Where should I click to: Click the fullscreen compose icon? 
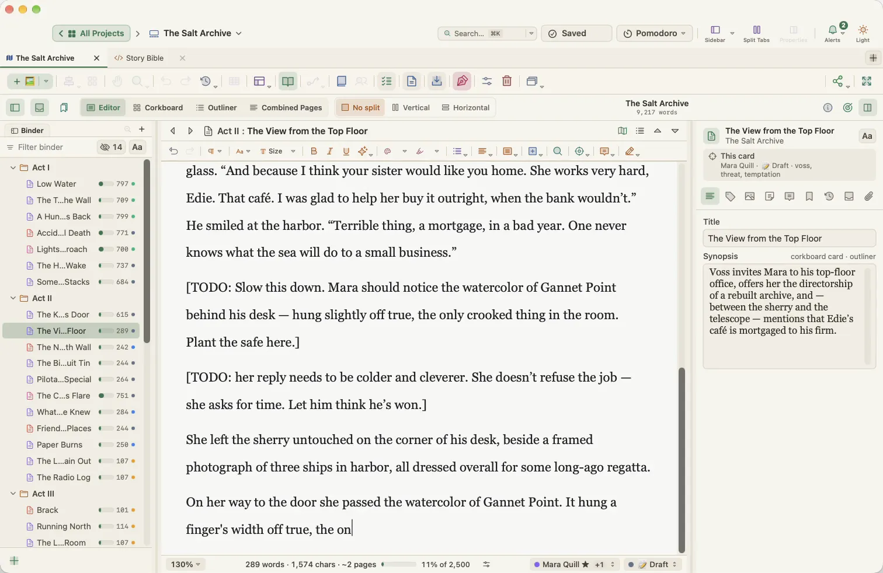[867, 81]
